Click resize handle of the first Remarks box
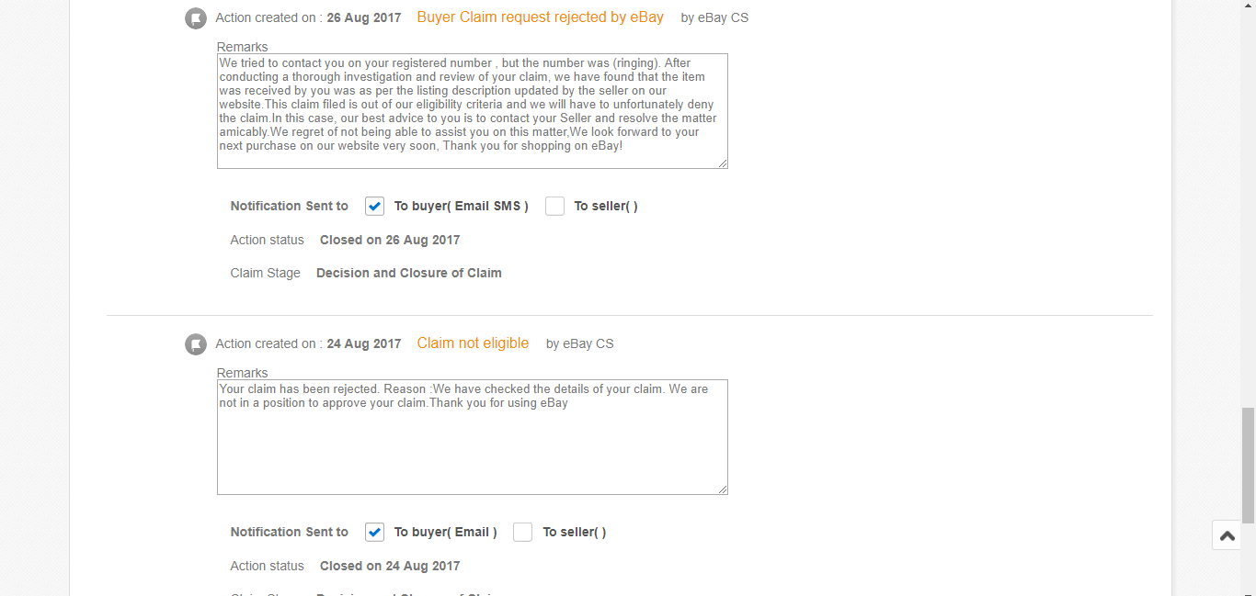1256x596 pixels. point(723,163)
